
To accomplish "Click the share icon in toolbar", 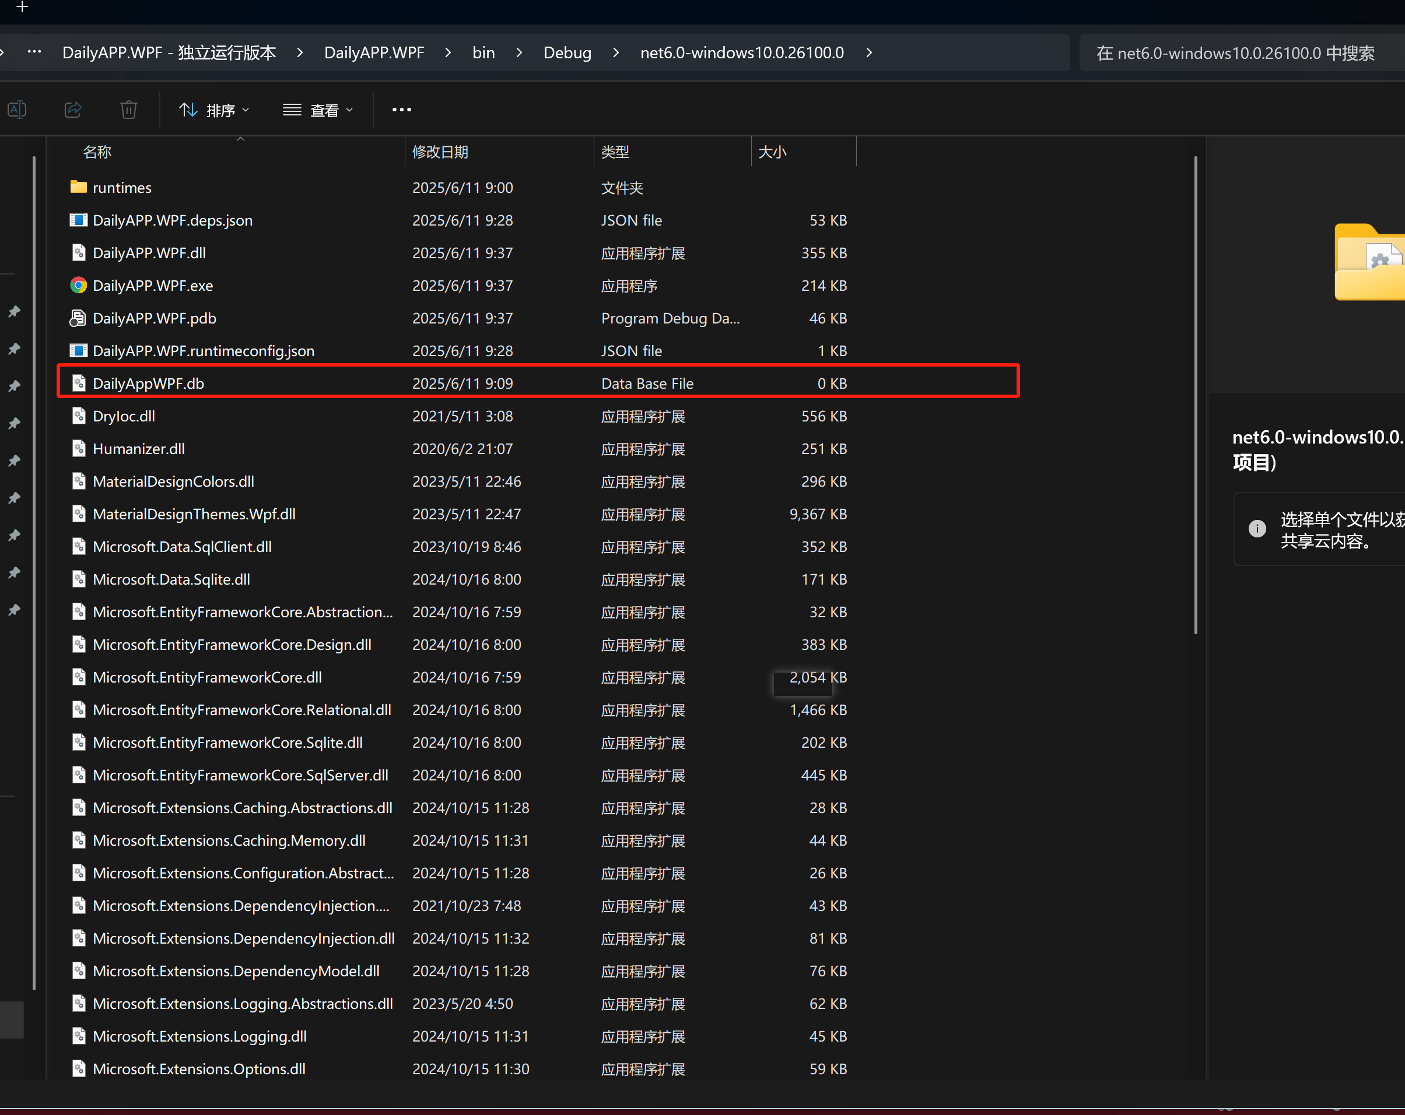I will click(x=73, y=110).
